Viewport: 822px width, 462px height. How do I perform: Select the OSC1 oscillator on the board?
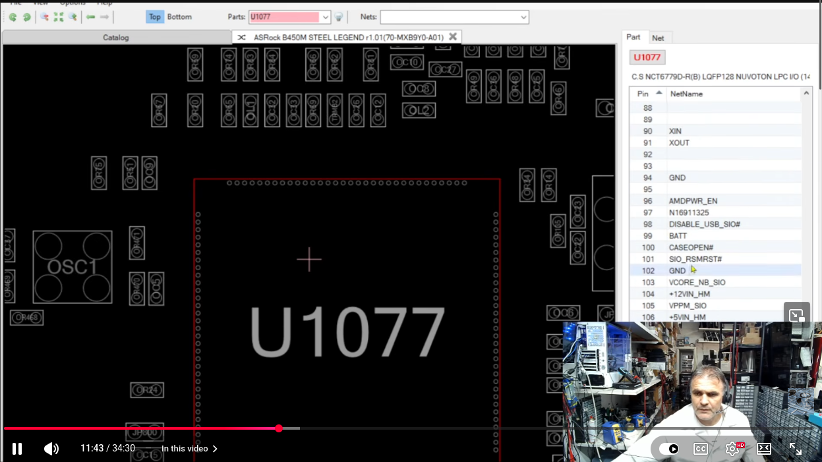click(73, 267)
